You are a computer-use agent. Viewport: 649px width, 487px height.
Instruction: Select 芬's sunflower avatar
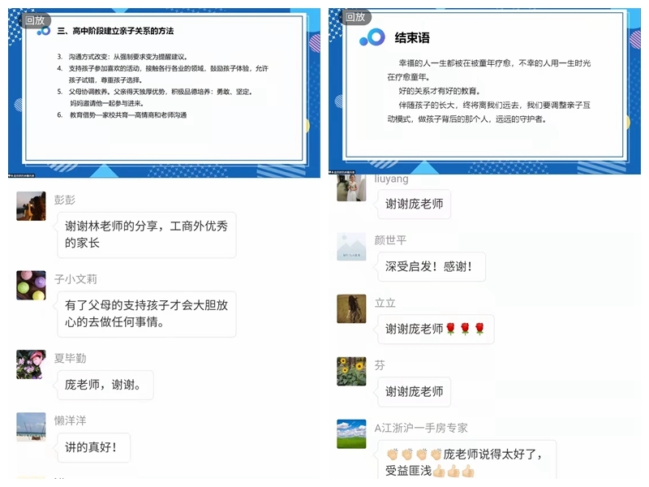tap(351, 371)
